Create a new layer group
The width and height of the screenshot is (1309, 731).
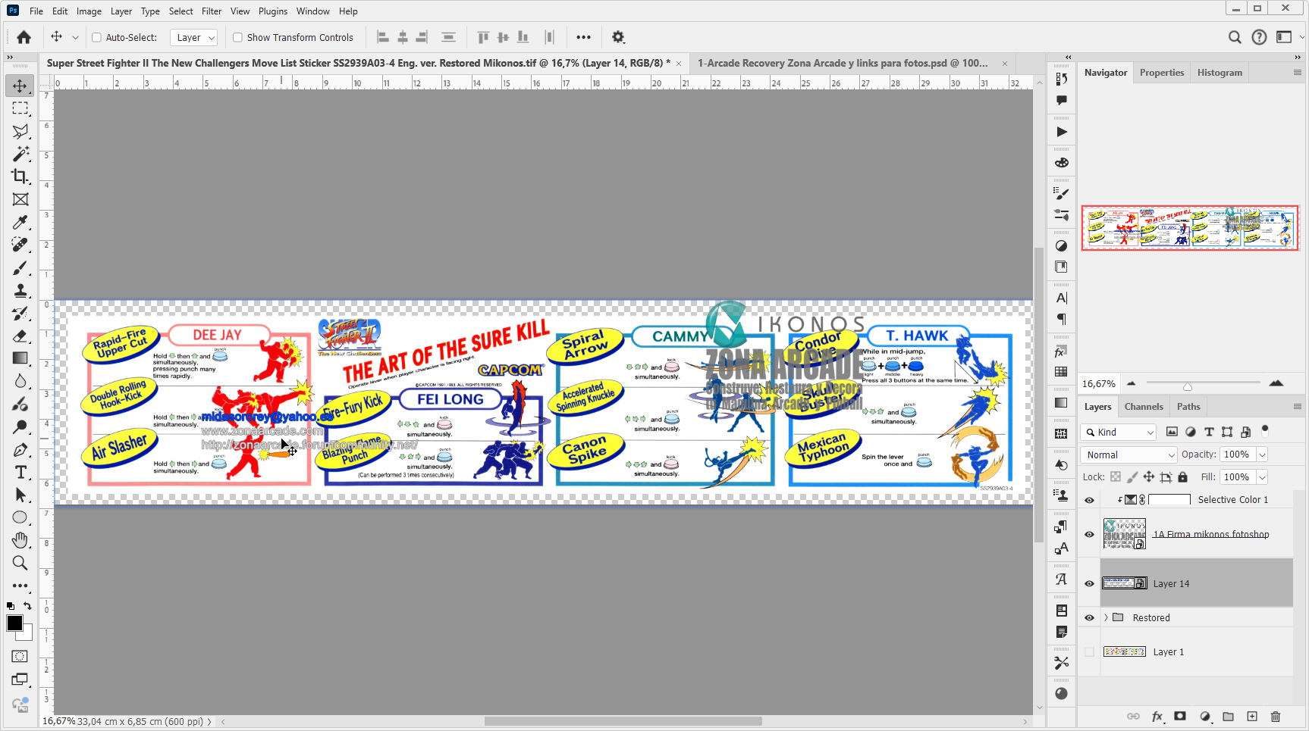tap(1229, 716)
